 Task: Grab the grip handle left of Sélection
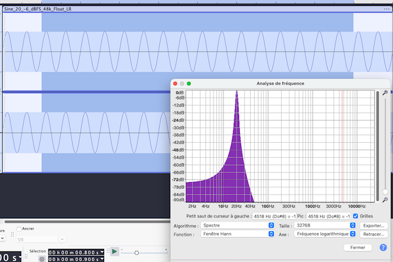pyautogui.click(x=26, y=256)
